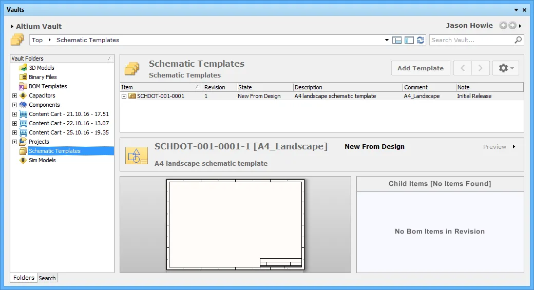Expand the Preview section arrow
Image resolution: width=534 pixels, height=290 pixels.
click(514, 147)
